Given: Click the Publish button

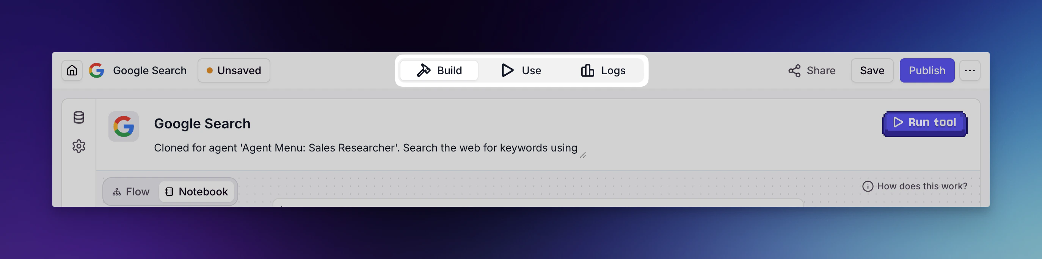Looking at the screenshot, I should [x=927, y=70].
